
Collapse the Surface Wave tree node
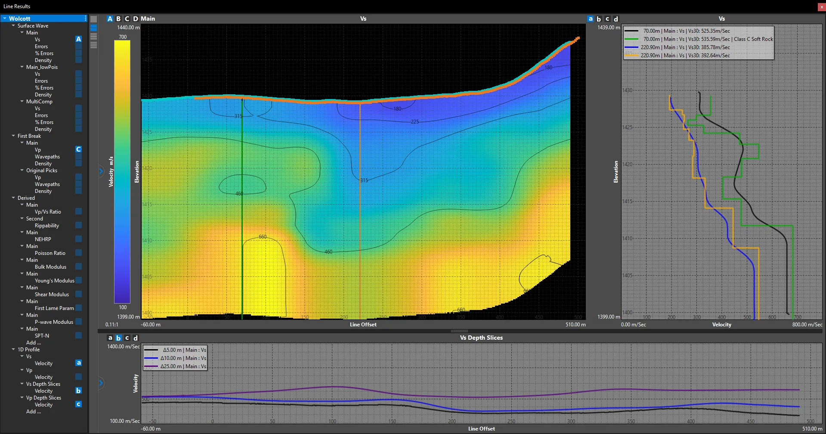(x=13, y=26)
